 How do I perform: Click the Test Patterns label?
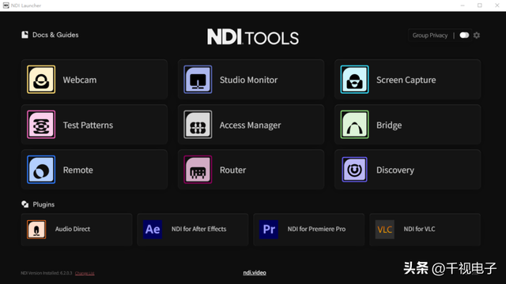[88, 125]
